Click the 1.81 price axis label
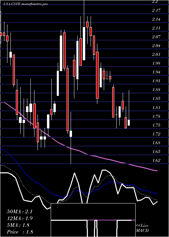The height and width of the screenshot is (237, 169). click(156, 107)
